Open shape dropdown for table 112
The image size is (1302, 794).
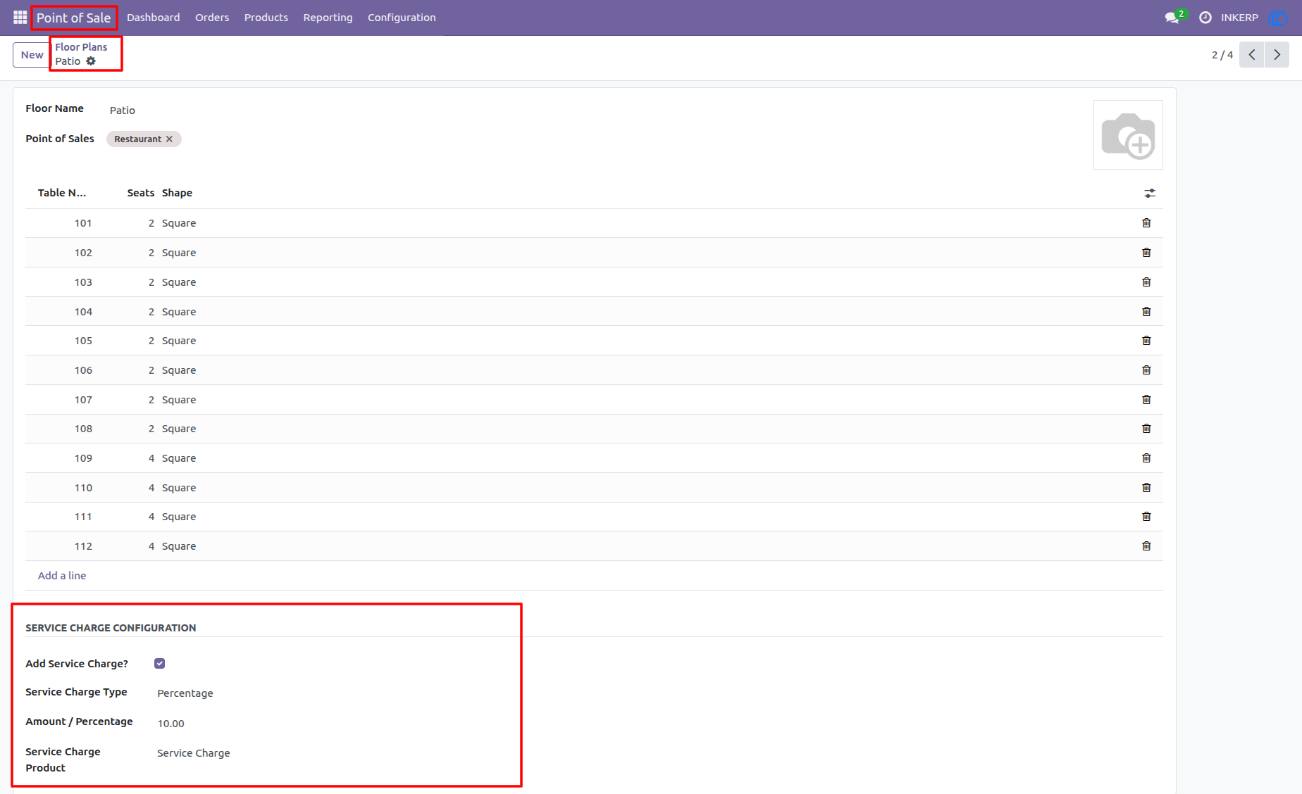179,546
